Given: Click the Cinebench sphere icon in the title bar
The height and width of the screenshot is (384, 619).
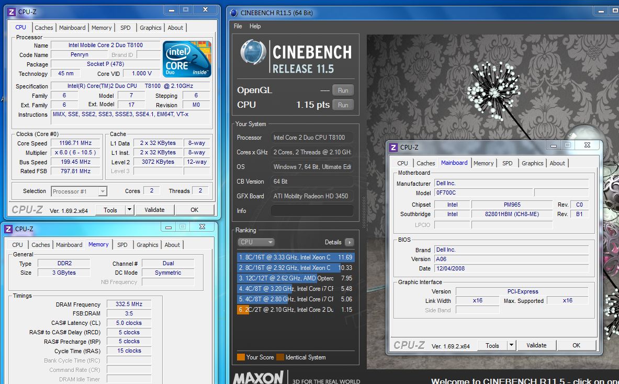Looking at the screenshot, I should pos(234,13).
